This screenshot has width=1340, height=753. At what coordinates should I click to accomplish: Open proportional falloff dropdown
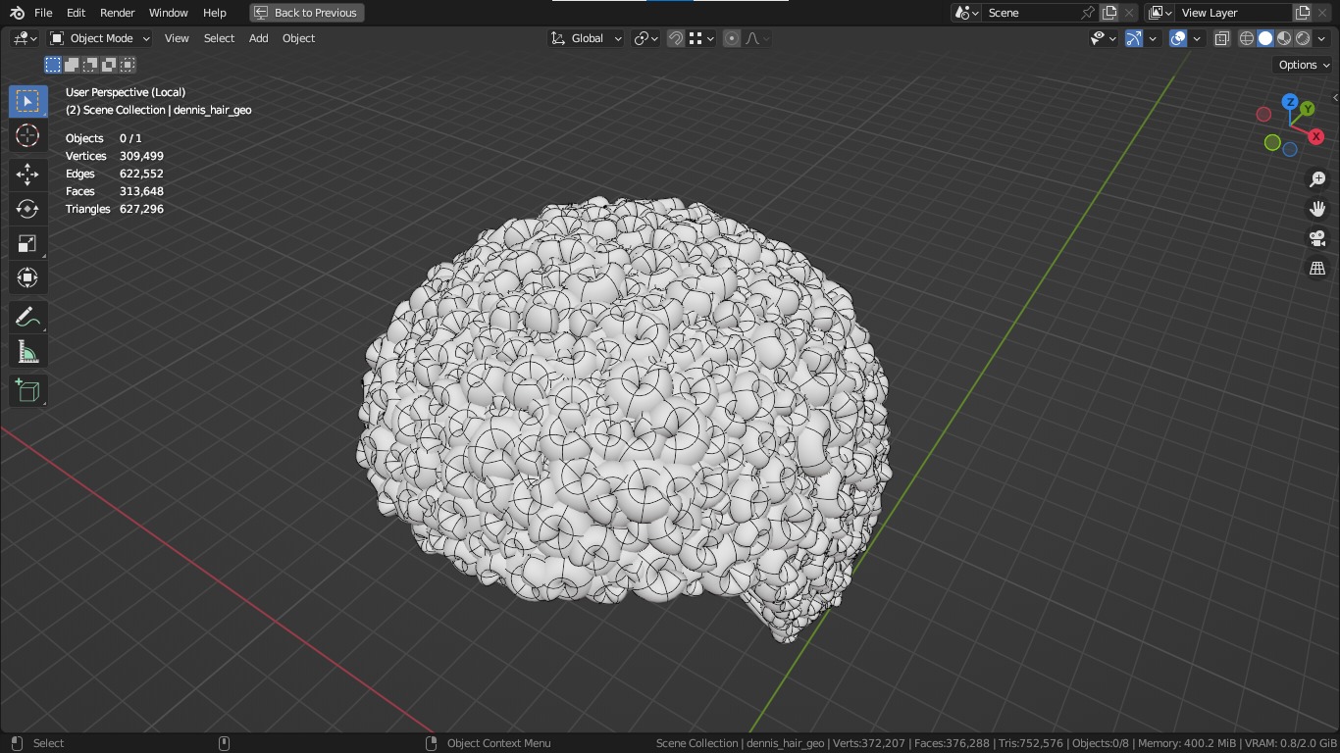(756, 38)
